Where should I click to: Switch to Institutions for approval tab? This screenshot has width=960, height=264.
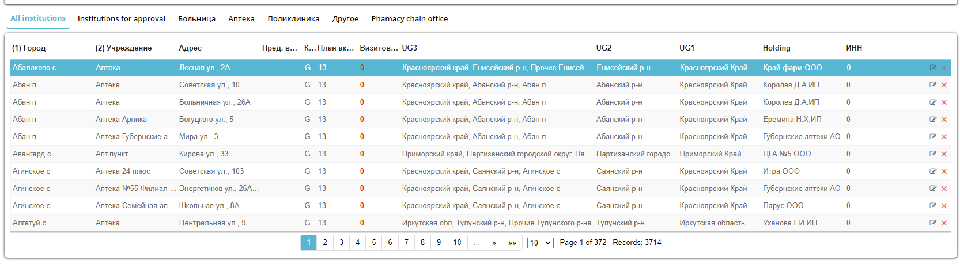pyautogui.click(x=122, y=19)
